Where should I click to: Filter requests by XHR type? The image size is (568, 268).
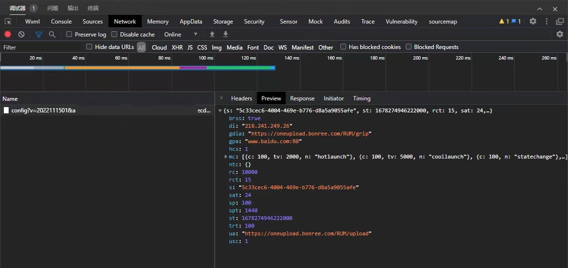[177, 47]
